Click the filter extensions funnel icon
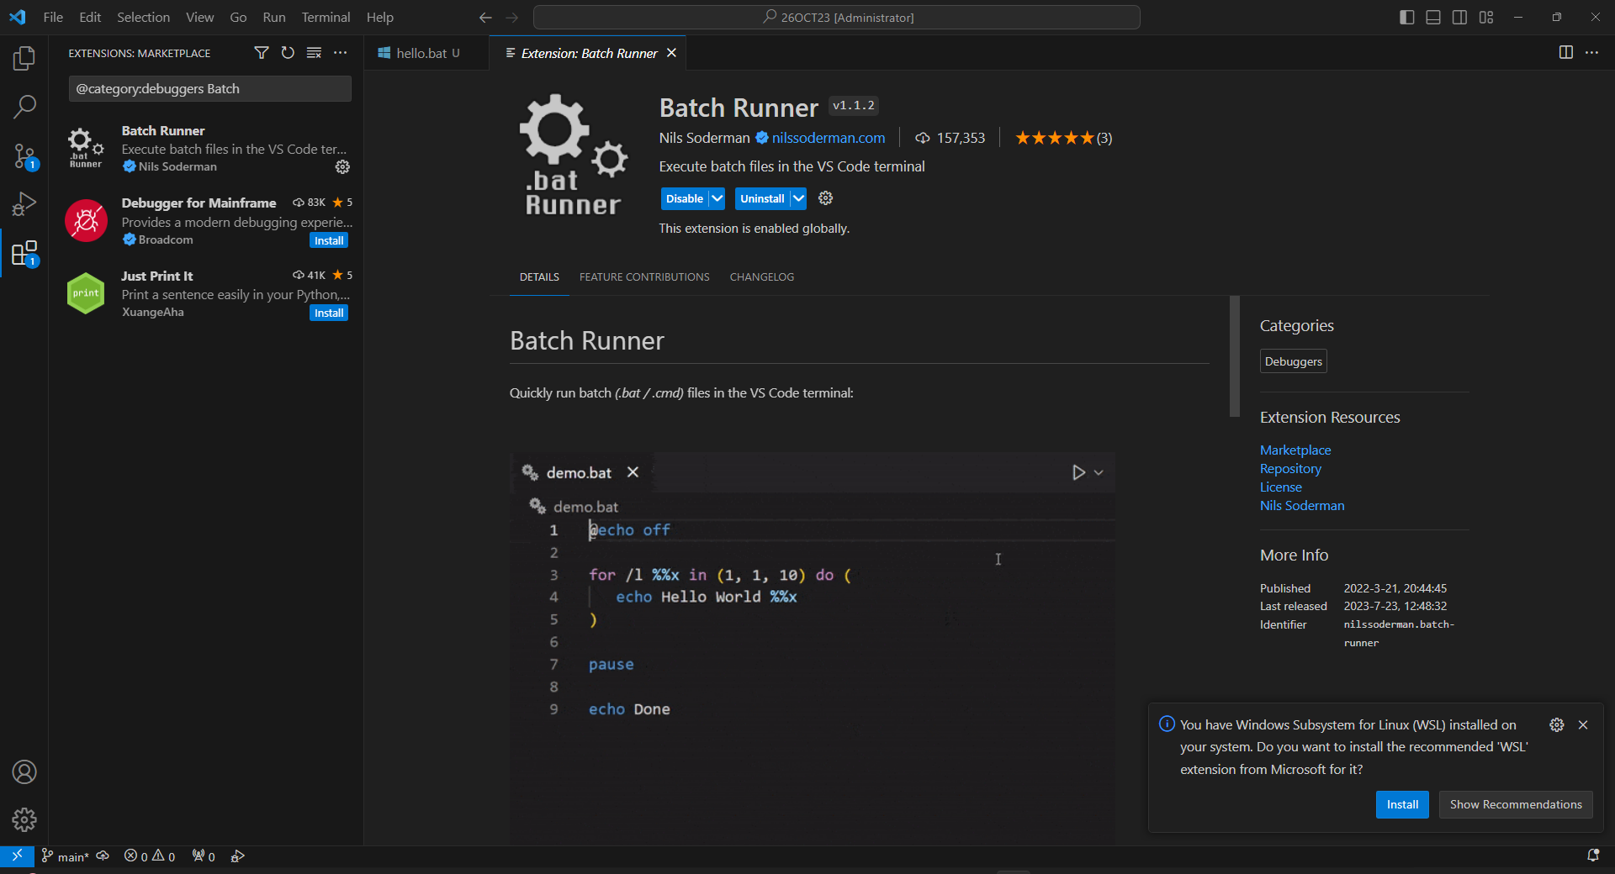The height and width of the screenshot is (874, 1615). coord(262,53)
